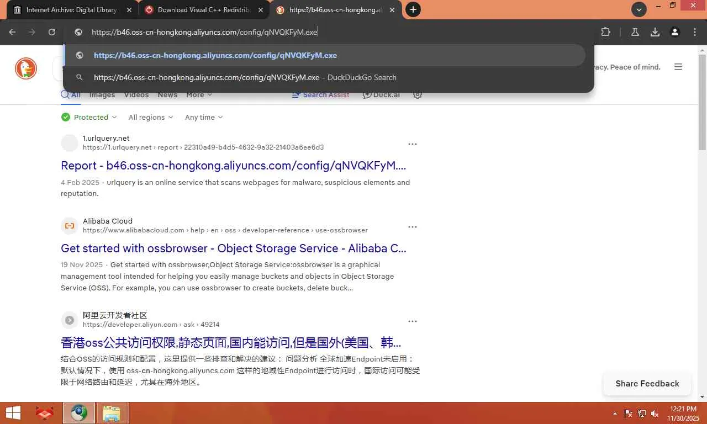This screenshot has height=424, width=707.
Task: Open the Chinese 香港oss result title
Action: [231, 343]
